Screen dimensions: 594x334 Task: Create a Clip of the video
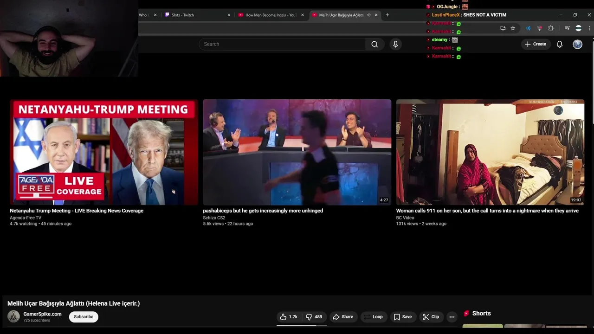[431, 317]
